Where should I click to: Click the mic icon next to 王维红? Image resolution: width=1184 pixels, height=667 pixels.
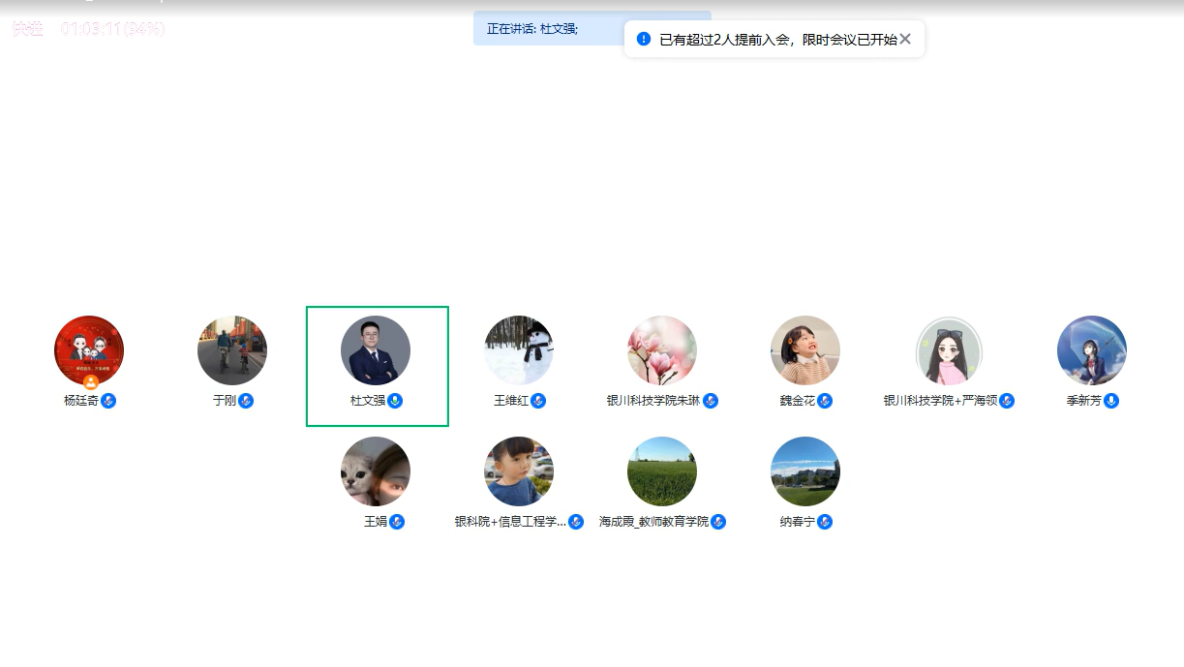click(x=538, y=401)
